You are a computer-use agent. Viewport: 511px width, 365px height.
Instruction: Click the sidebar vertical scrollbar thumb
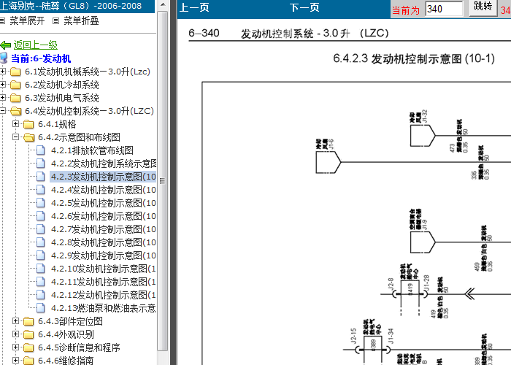163,181
